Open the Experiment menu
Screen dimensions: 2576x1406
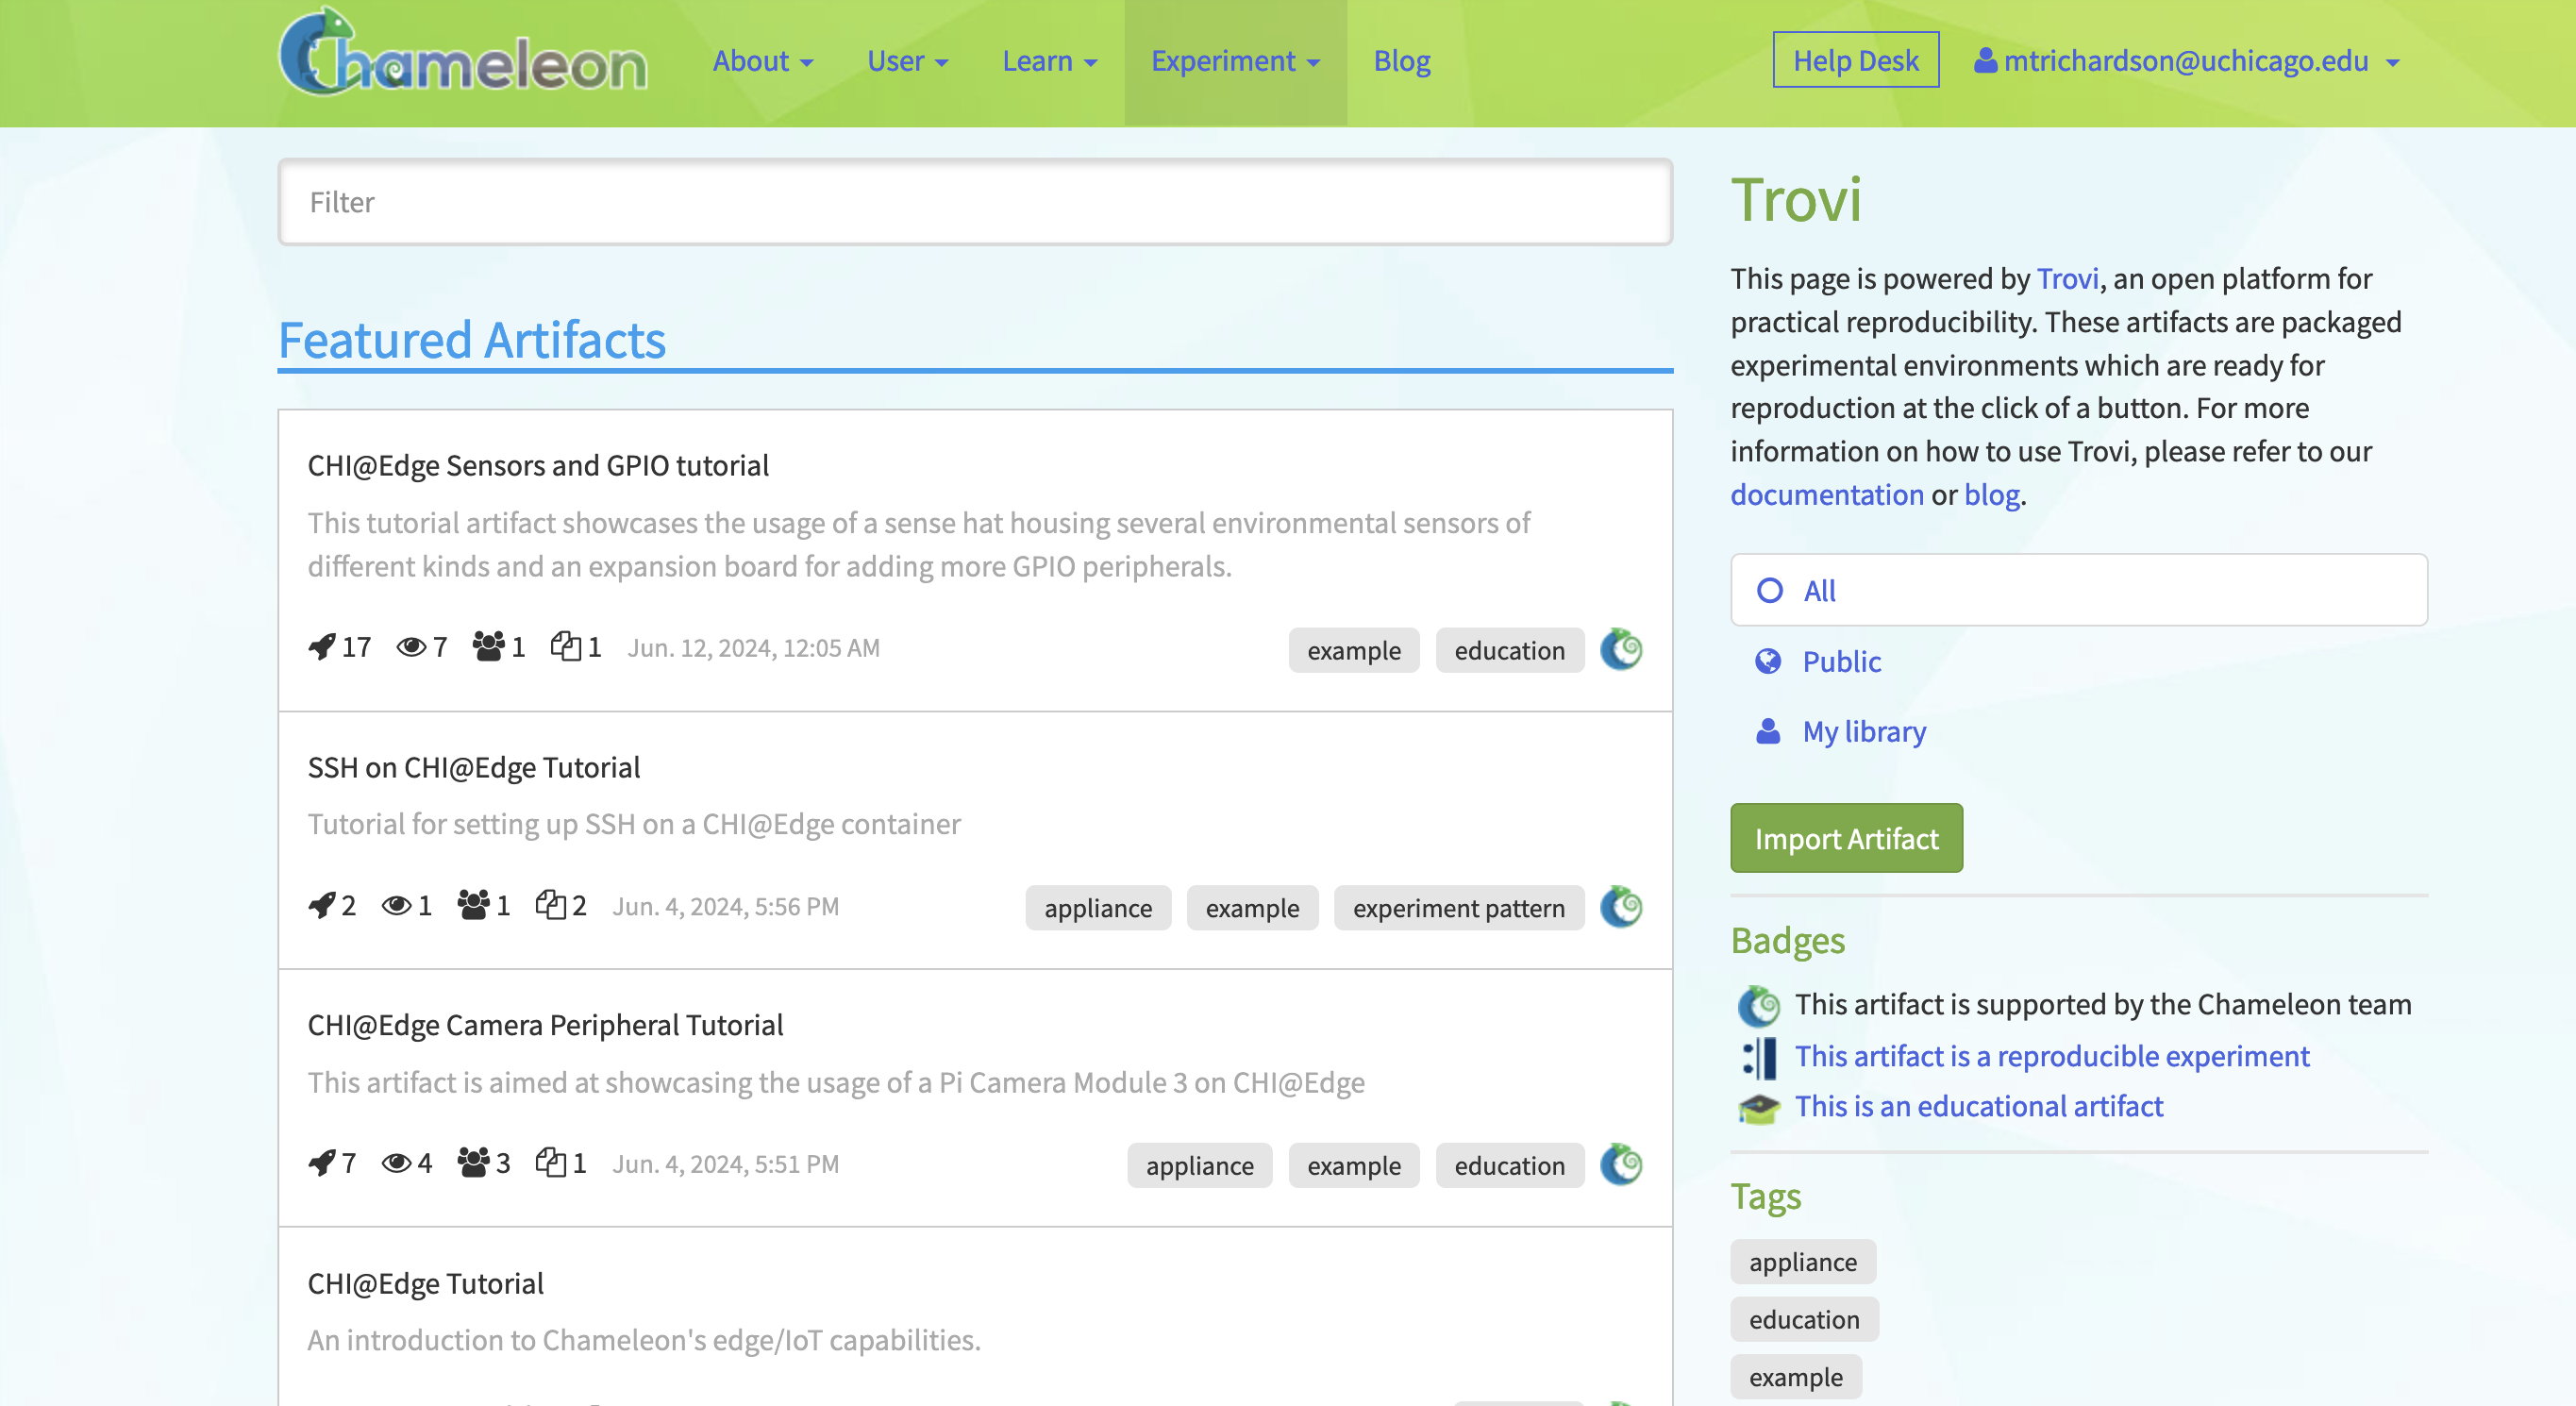[1235, 61]
